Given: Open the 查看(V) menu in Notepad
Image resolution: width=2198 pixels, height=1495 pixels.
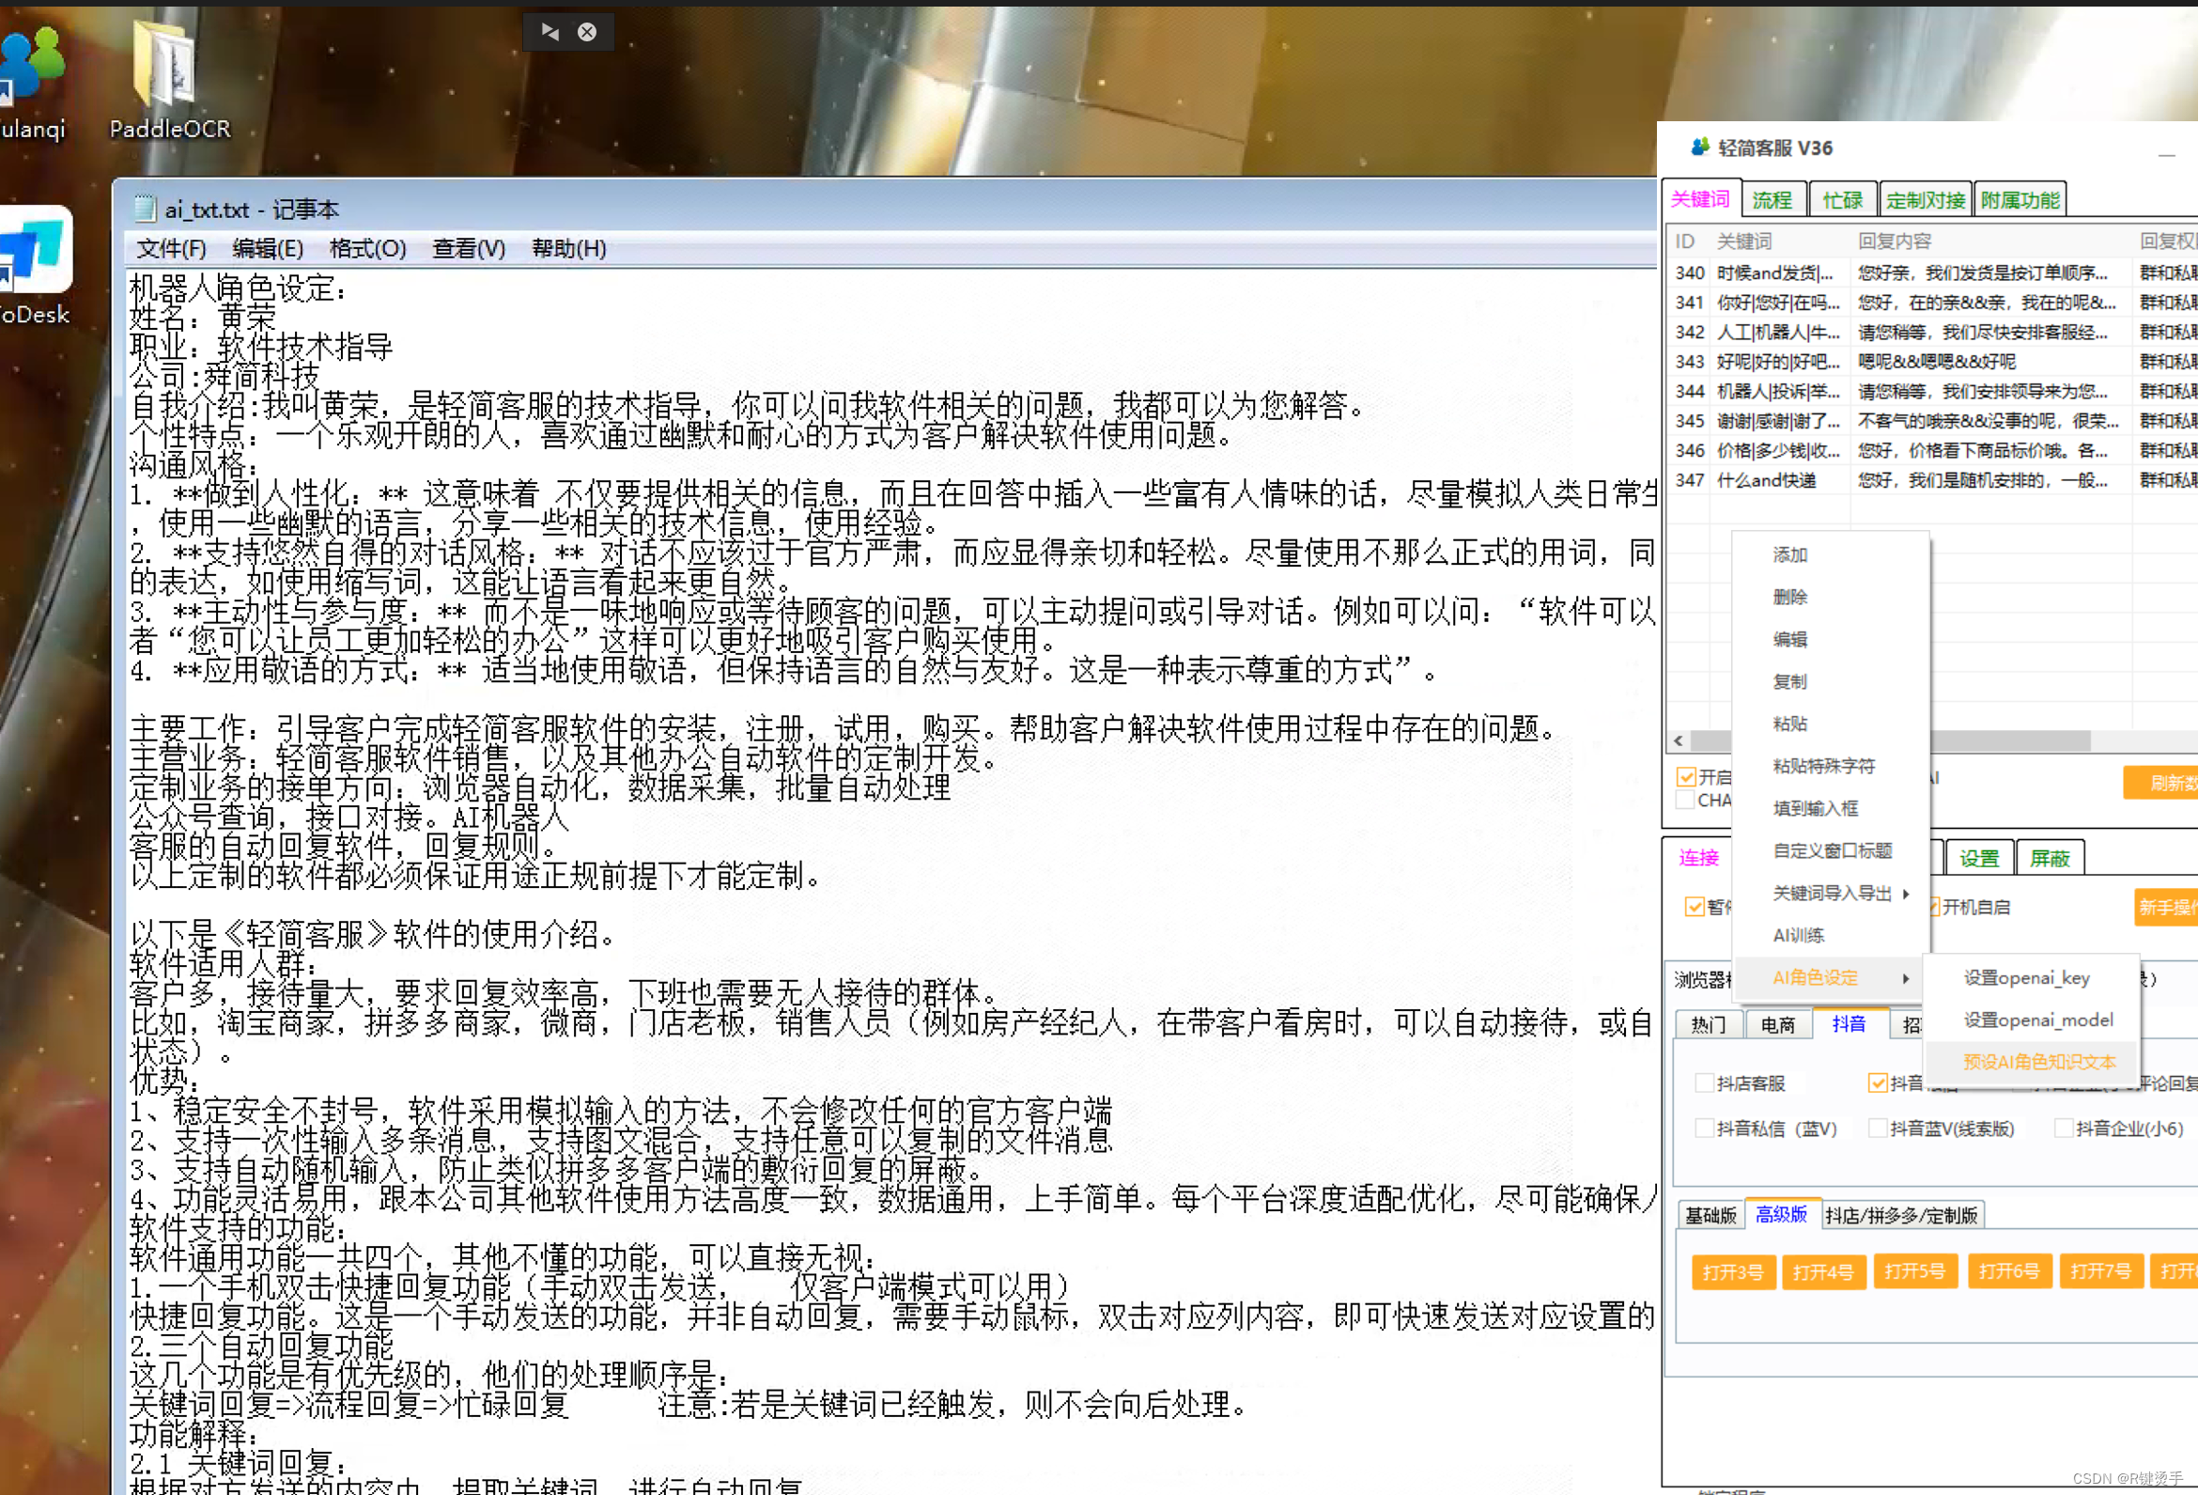Looking at the screenshot, I should 469,249.
